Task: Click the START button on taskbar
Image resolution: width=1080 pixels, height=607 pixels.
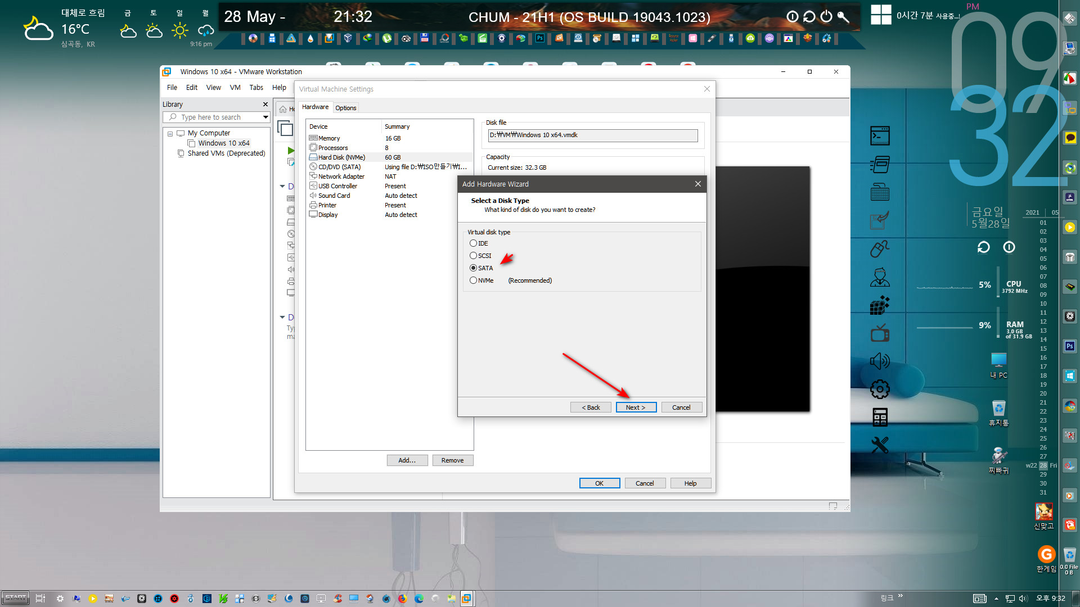Action: pyautogui.click(x=16, y=598)
